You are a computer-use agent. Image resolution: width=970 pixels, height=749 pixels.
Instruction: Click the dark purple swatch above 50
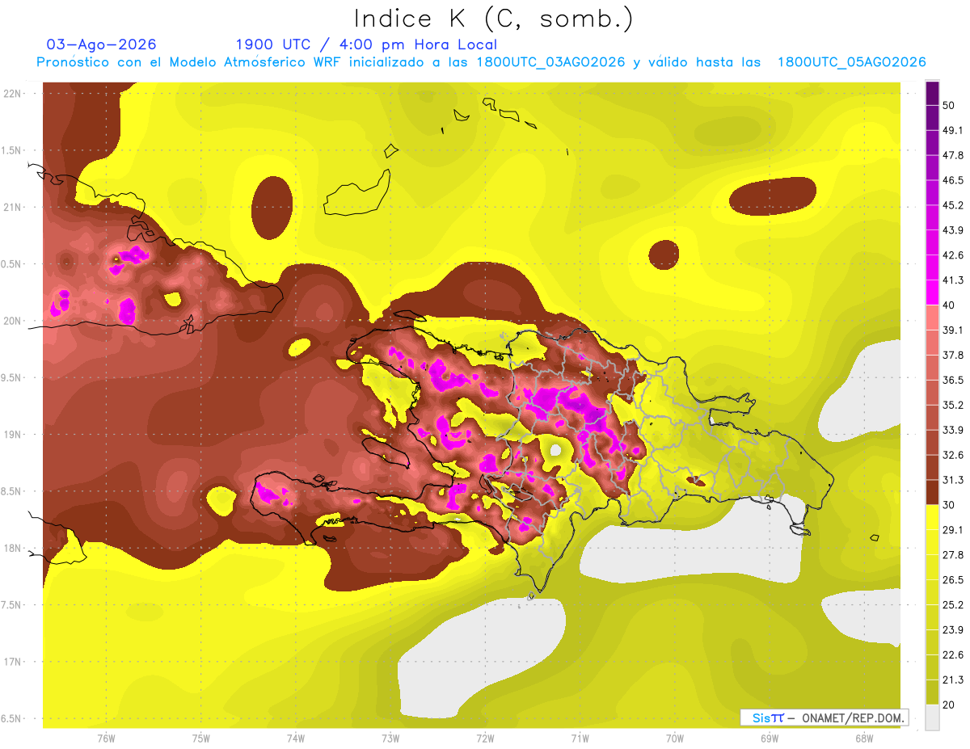click(x=932, y=95)
